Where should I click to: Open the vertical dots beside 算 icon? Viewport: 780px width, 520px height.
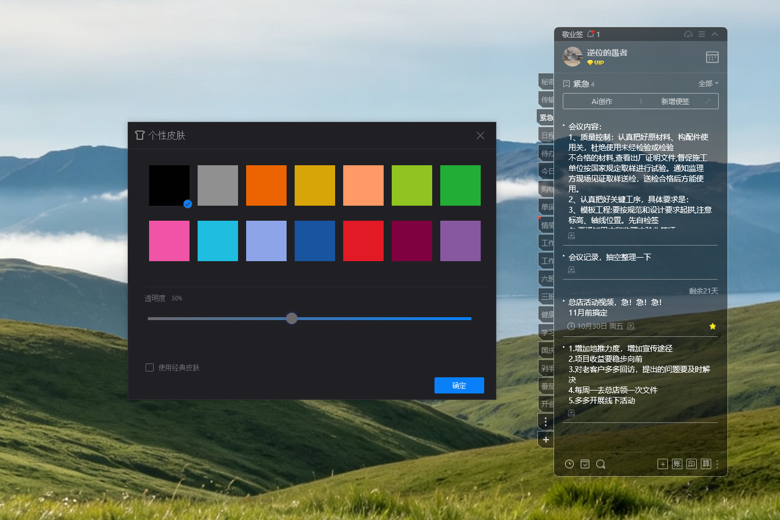click(x=717, y=464)
